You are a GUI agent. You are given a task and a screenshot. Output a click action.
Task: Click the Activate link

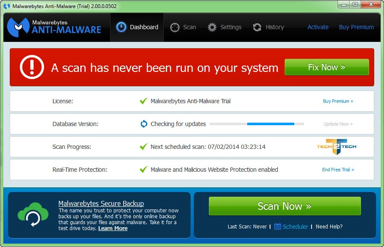pos(318,27)
